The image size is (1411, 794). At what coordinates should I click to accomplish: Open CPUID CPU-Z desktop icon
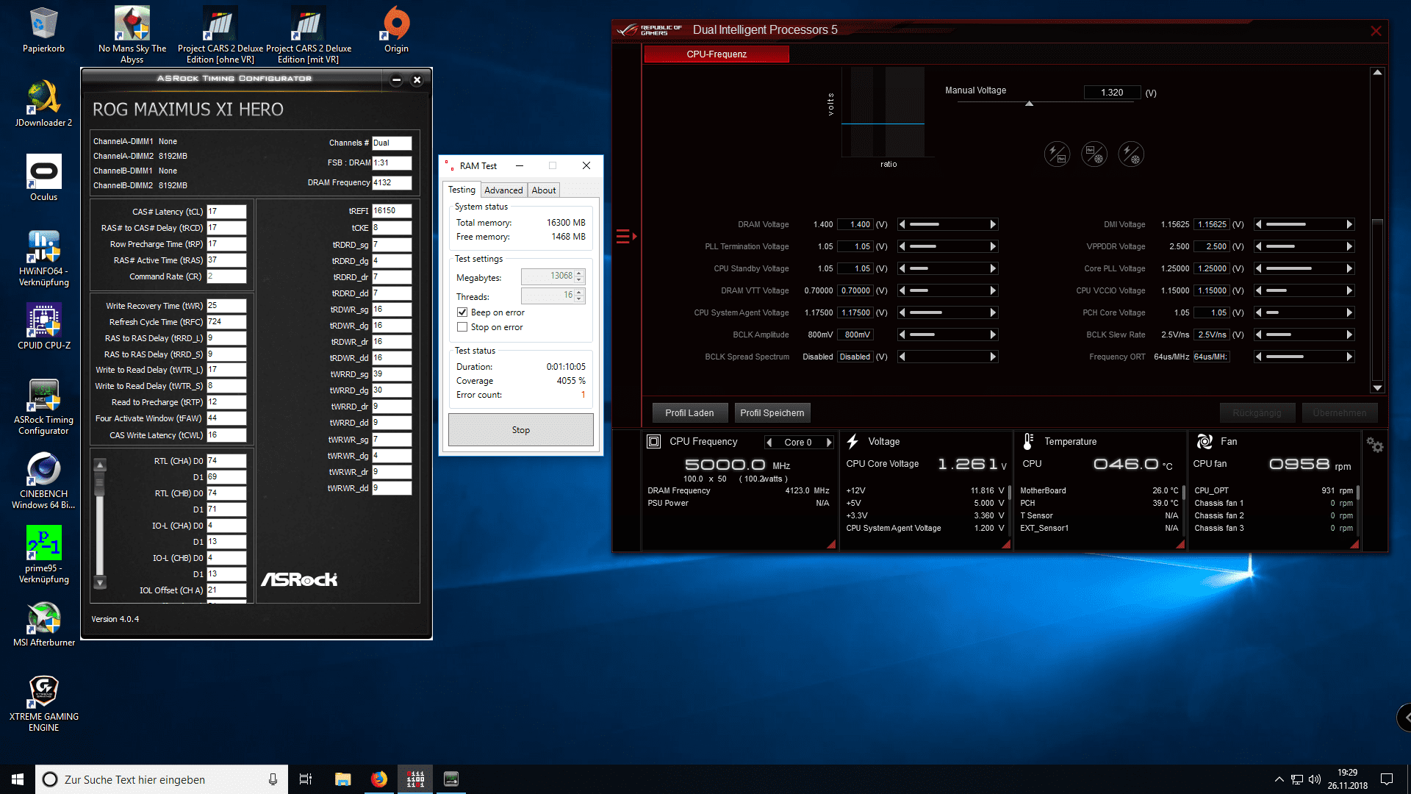(x=43, y=327)
